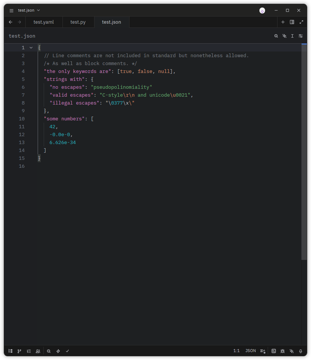Click line number 8 in the gutter
This screenshot has width=311, height=360.
[23, 103]
